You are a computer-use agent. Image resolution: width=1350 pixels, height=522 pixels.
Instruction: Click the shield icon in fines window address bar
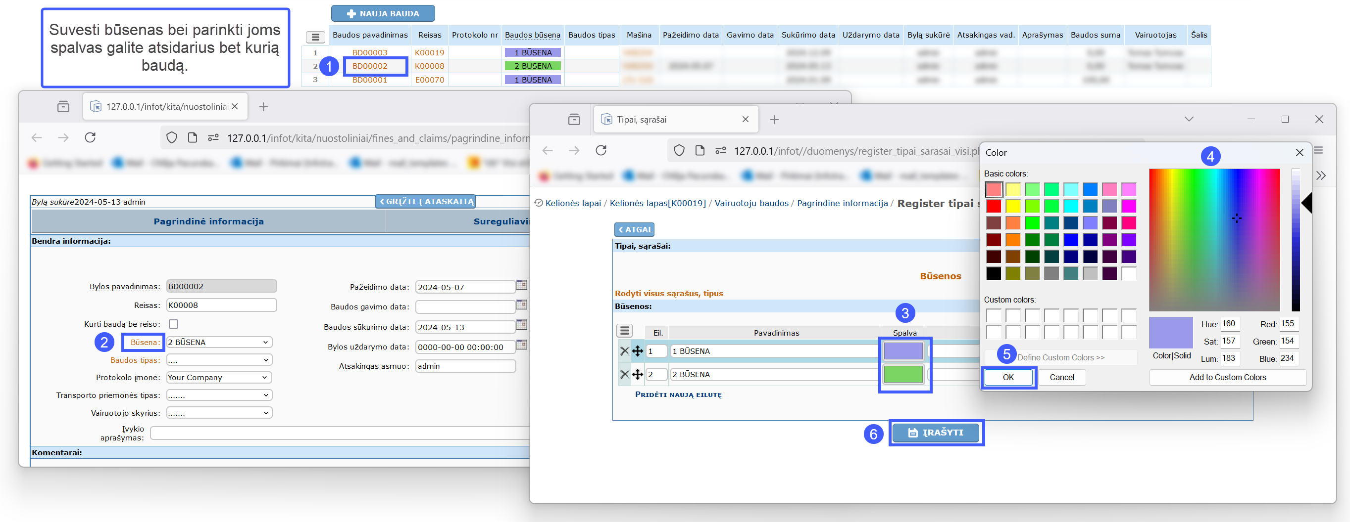(171, 137)
